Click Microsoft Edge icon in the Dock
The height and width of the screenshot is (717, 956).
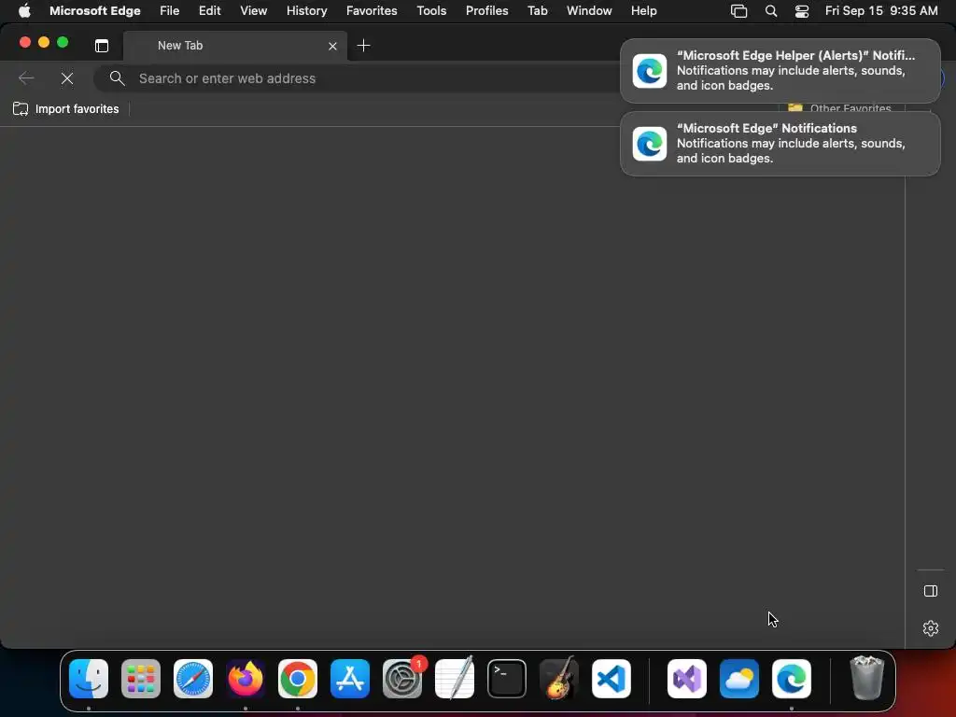tap(792, 679)
